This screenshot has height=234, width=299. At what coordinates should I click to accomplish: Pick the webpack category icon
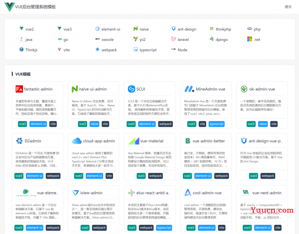(x=98, y=50)
